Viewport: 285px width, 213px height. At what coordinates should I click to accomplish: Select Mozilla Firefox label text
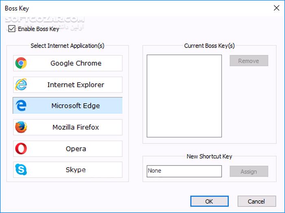(x=76, y=127)
